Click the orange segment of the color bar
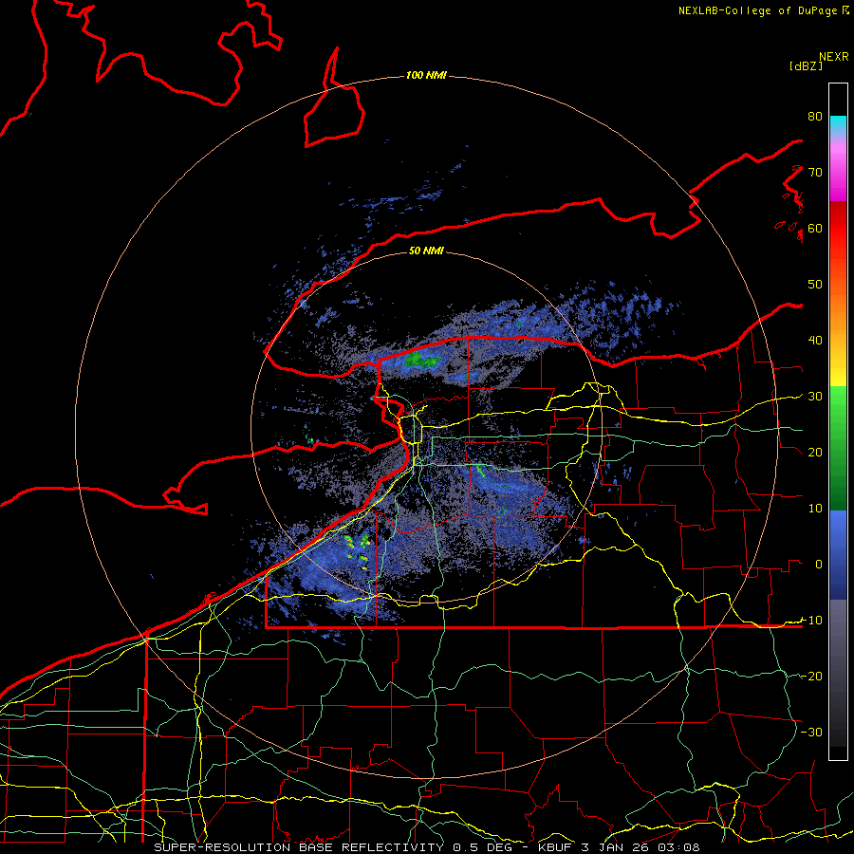 point(838,313)
